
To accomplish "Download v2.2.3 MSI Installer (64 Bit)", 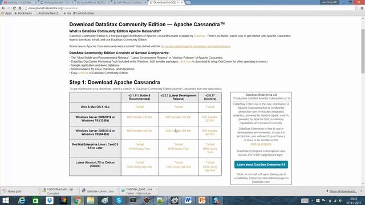I will (179, 131).
